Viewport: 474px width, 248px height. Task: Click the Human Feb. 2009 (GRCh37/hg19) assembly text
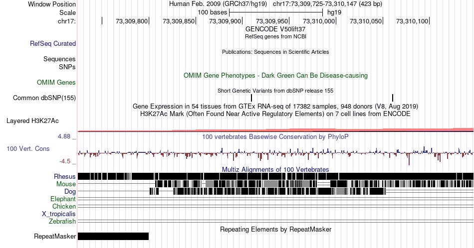(218, 4)
